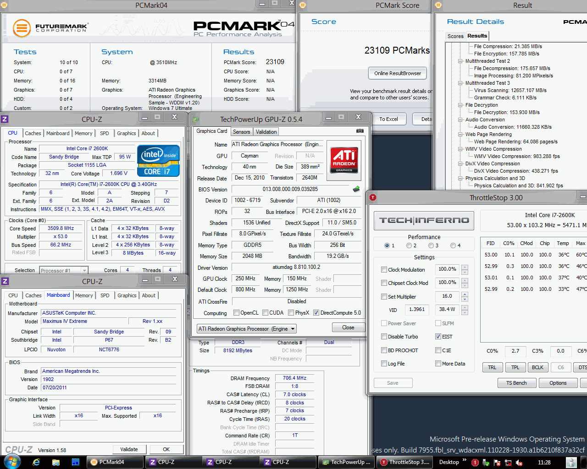Click the TPL button in ThrottleStop
587x469 pixels.
[x=515, y=367]
